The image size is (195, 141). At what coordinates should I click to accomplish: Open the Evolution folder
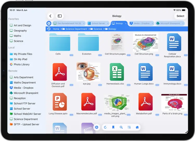[x=88, y=42]
